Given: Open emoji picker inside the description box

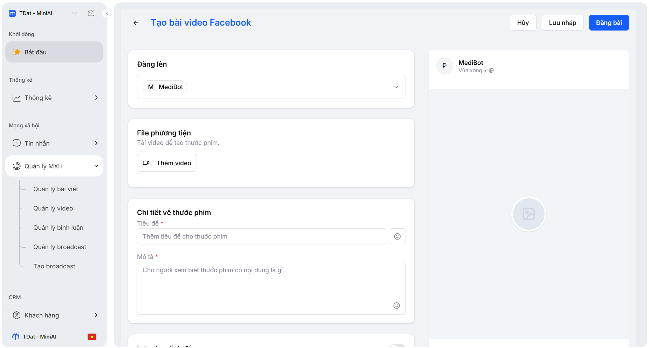Looking at the screenshot, I should [397, 306].
